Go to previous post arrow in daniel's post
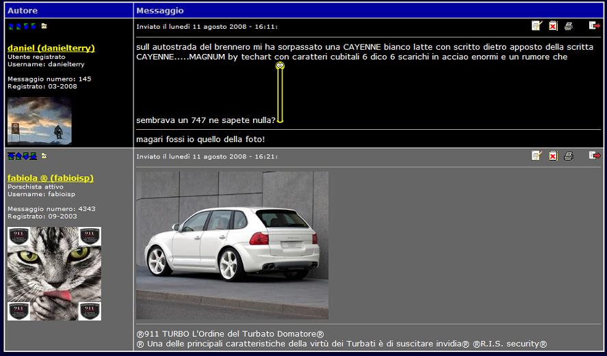Screen dimensions: 607x356 click(x=18, y=26)
